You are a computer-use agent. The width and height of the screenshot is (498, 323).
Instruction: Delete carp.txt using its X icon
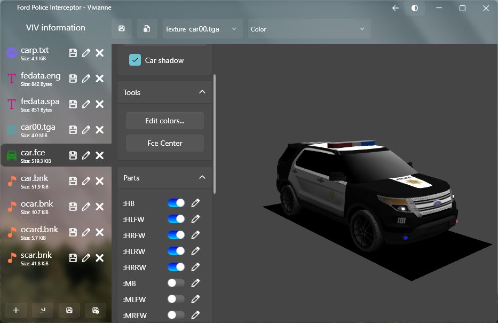(100, 53)
